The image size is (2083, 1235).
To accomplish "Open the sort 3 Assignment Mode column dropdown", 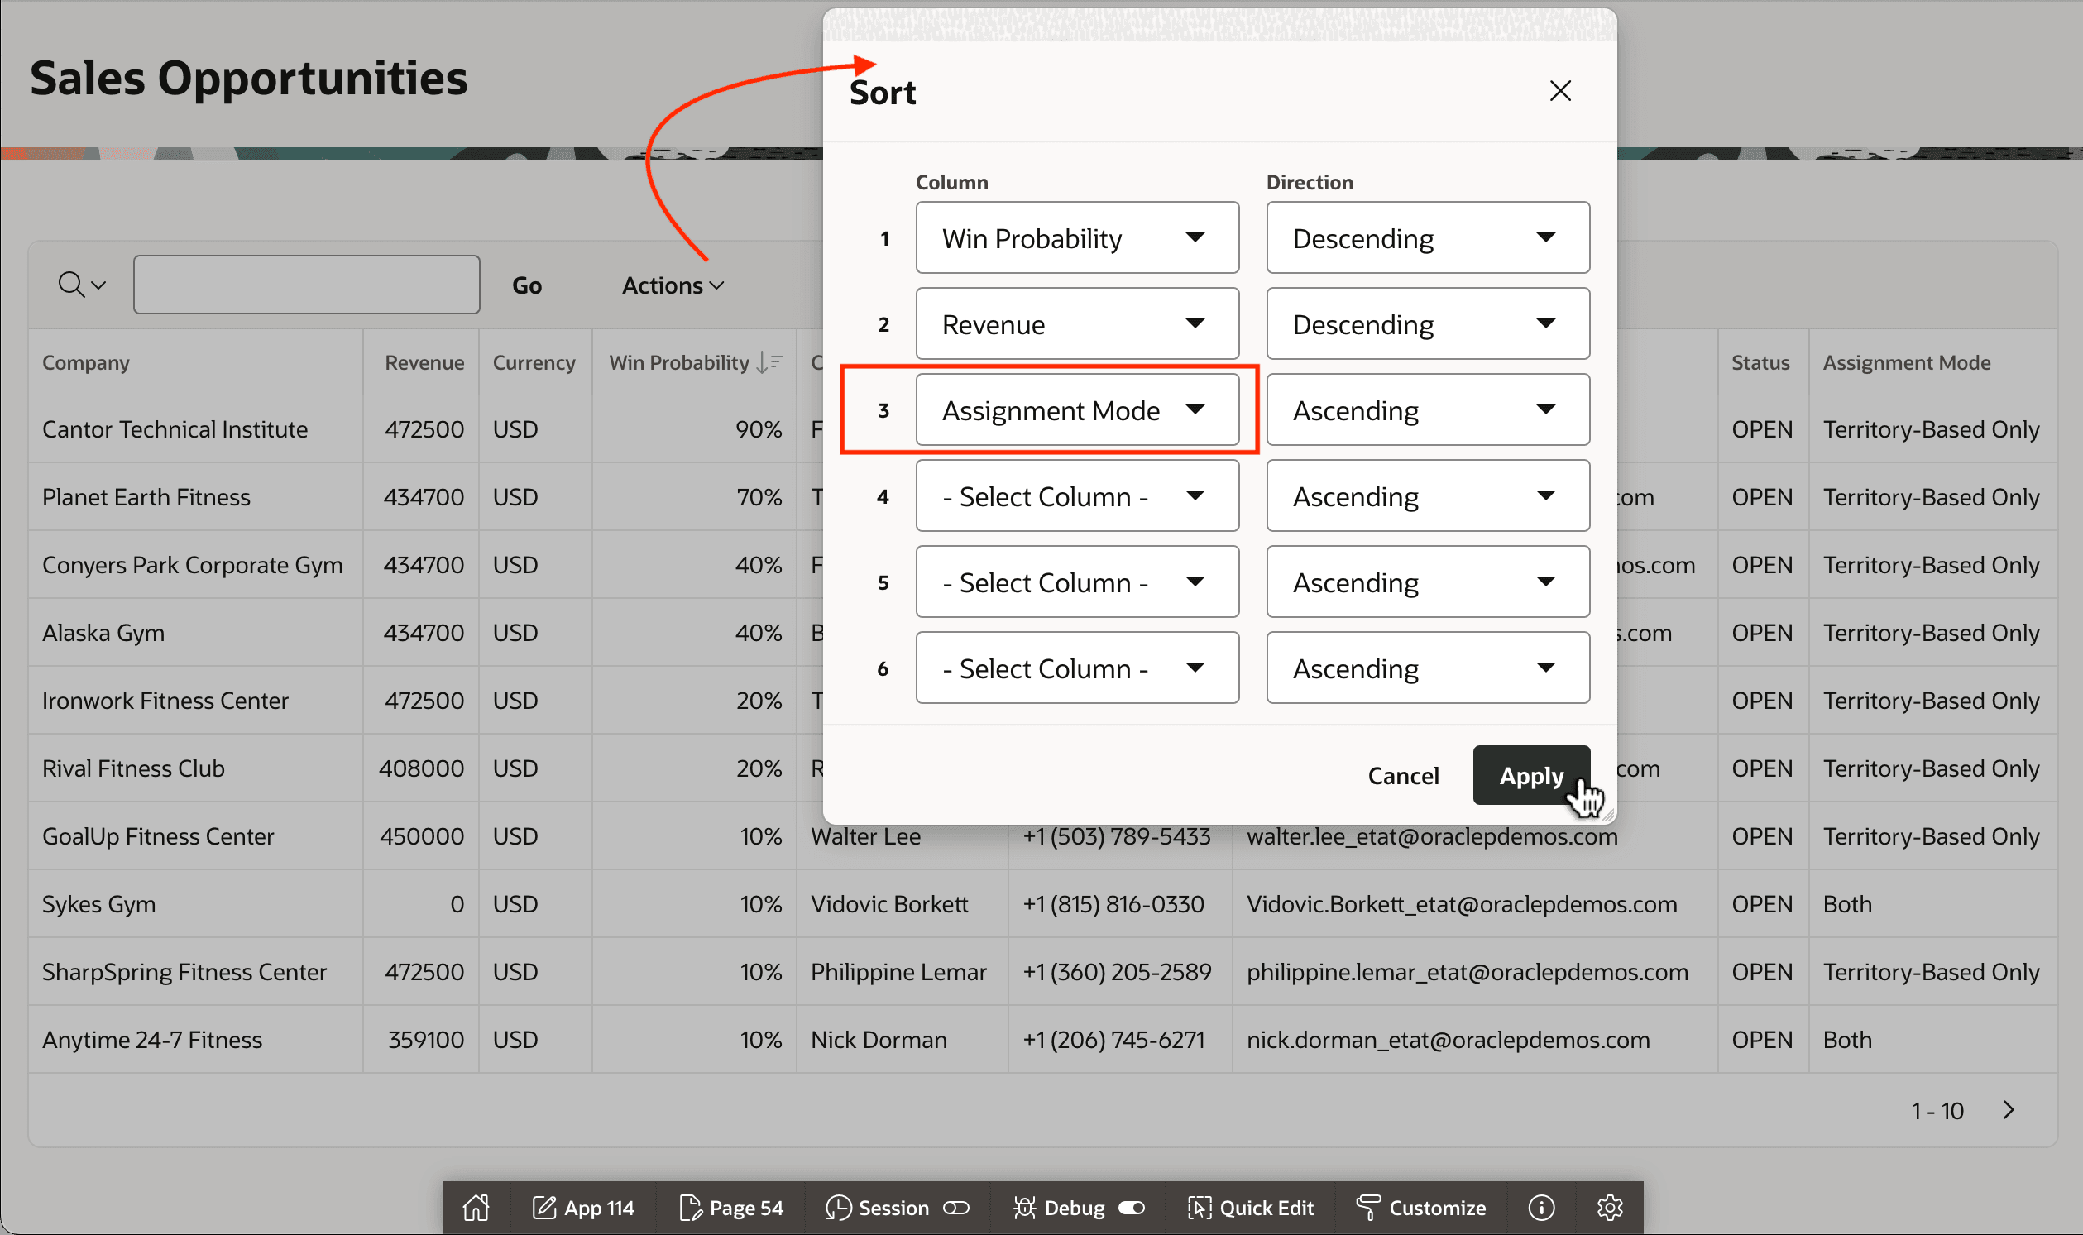I will 1077,409.
